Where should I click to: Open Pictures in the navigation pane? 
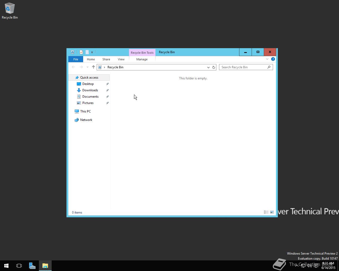click(88, 103)
